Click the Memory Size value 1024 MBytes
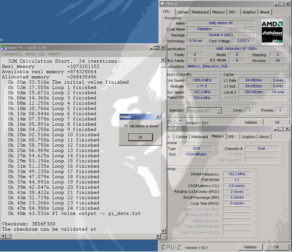The image size is (292, 252). pyautogui.click(x=196, y=154)
